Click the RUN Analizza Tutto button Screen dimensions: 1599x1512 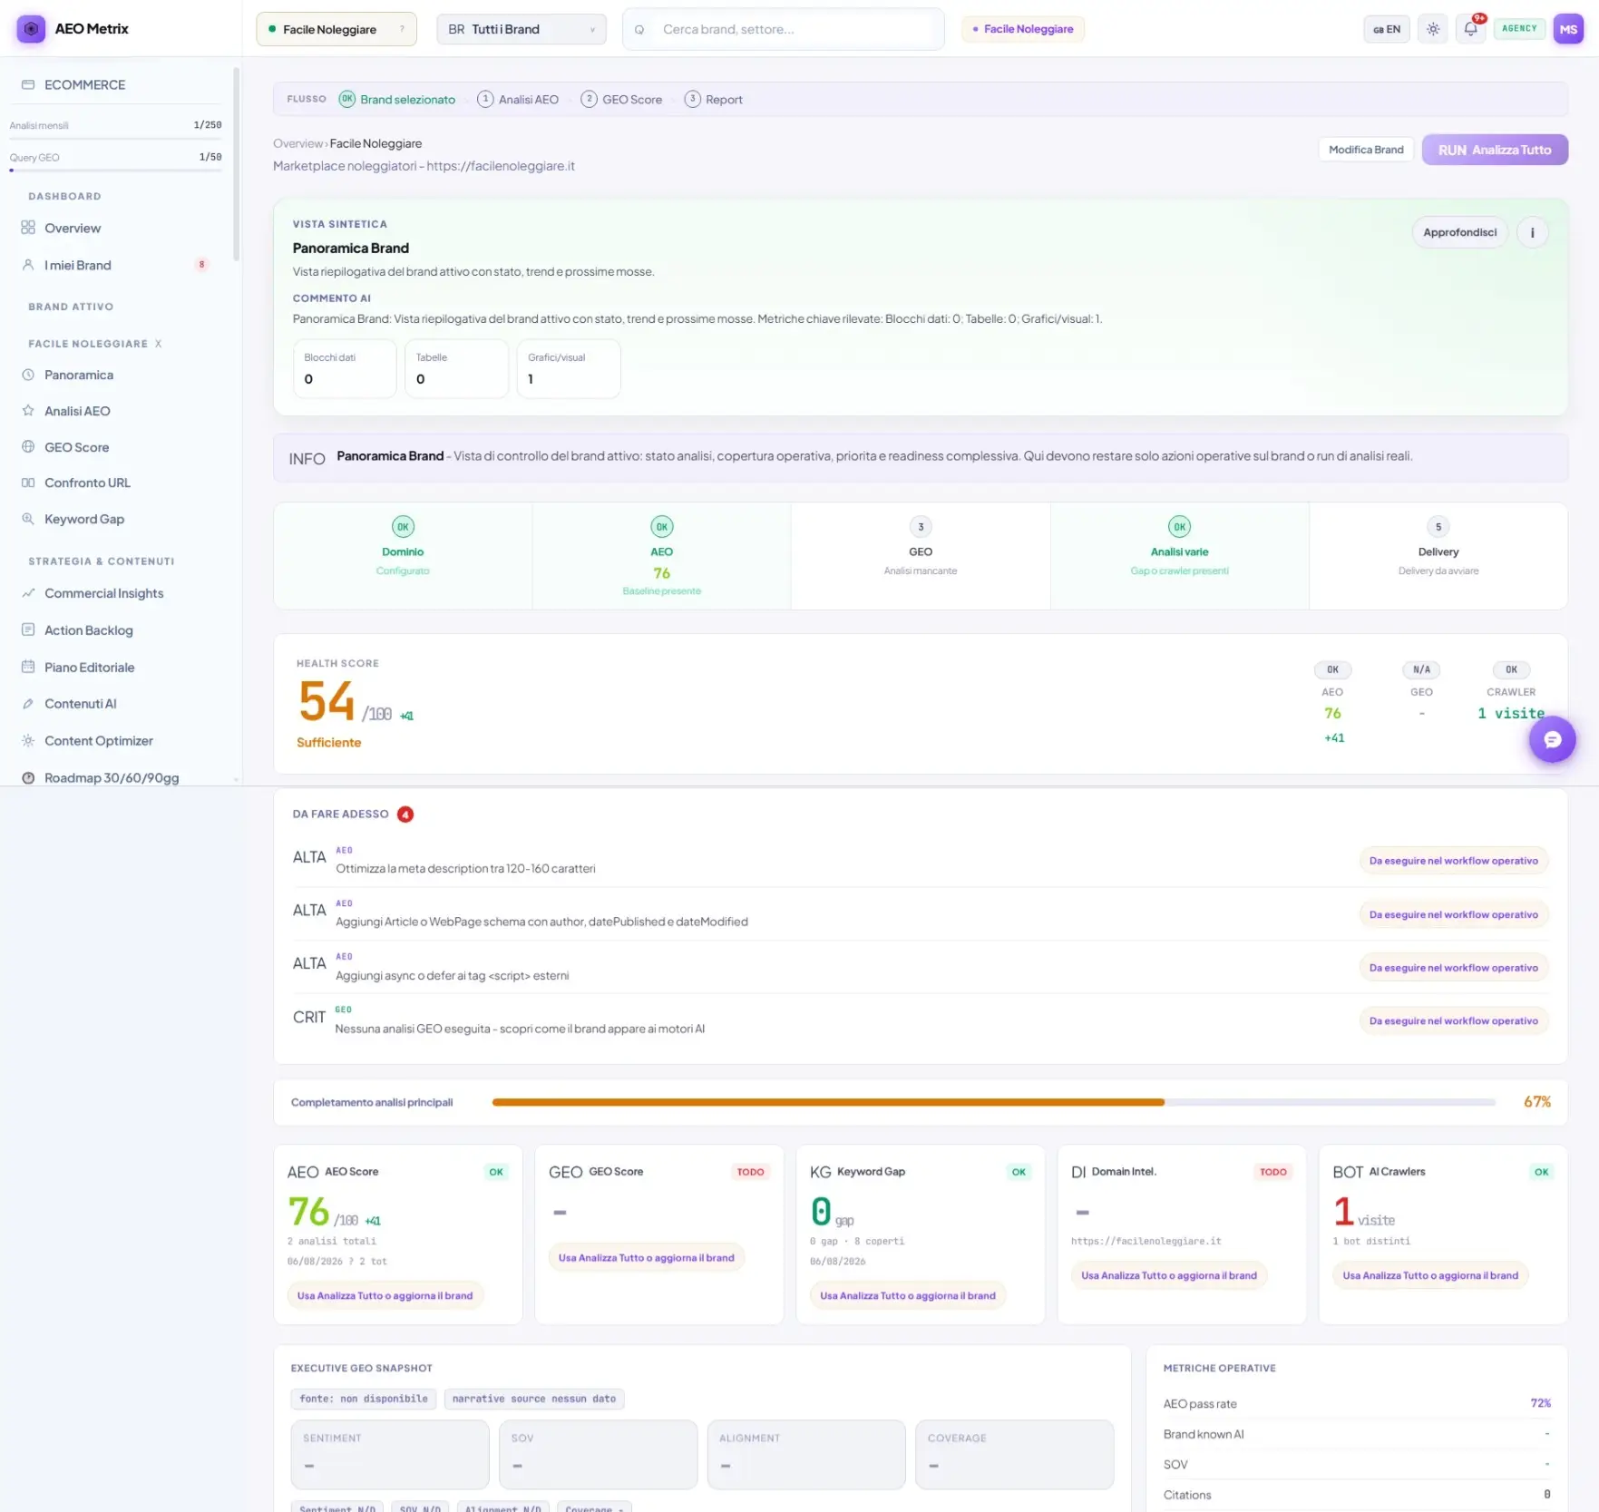(1495, 150)
